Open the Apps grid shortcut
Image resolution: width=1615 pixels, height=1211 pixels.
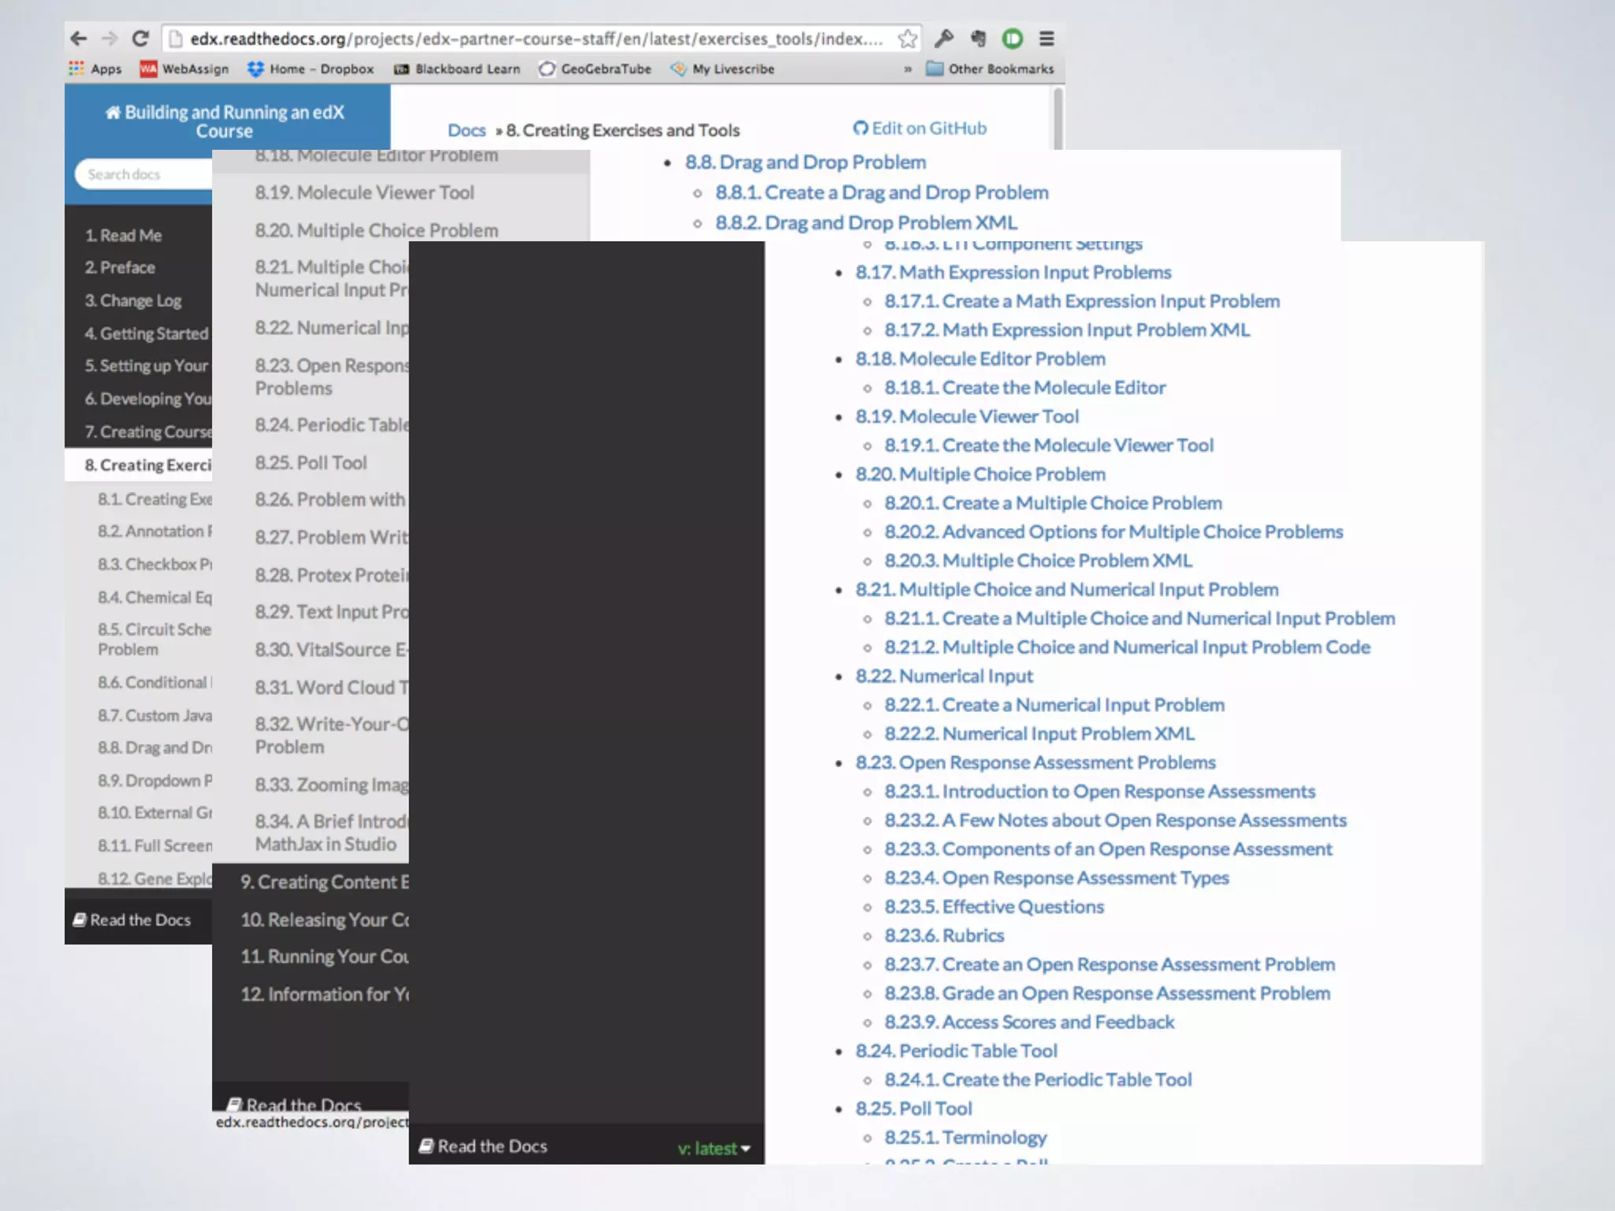click(95, 69)
